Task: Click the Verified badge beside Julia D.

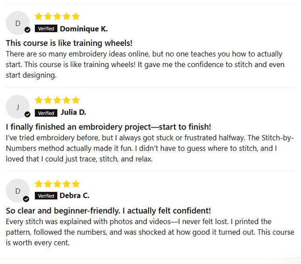Action: [x=46, y=113]
